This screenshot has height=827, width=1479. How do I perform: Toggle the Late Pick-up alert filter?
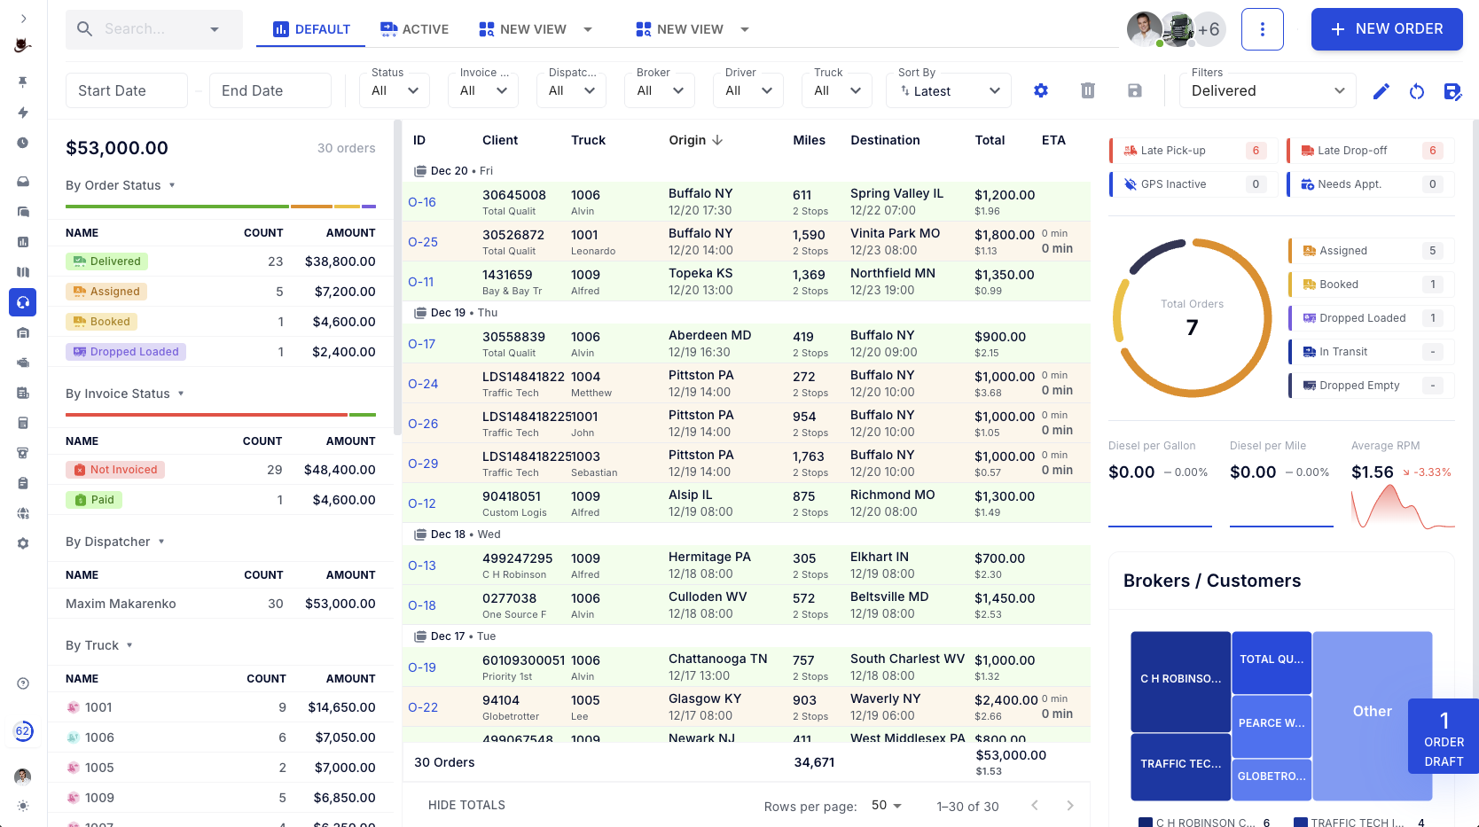coord(1193,151)
